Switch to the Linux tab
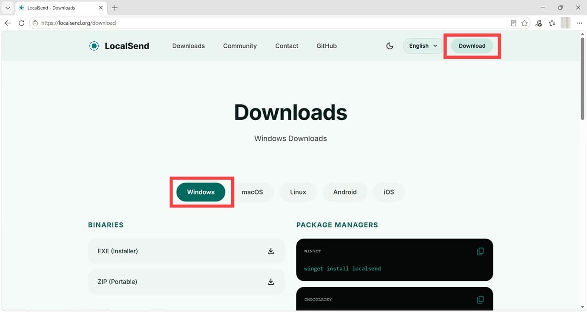 tap(298, 192)
